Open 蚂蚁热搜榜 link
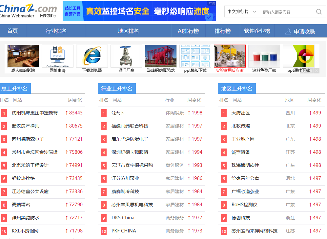 click(23, 178)
